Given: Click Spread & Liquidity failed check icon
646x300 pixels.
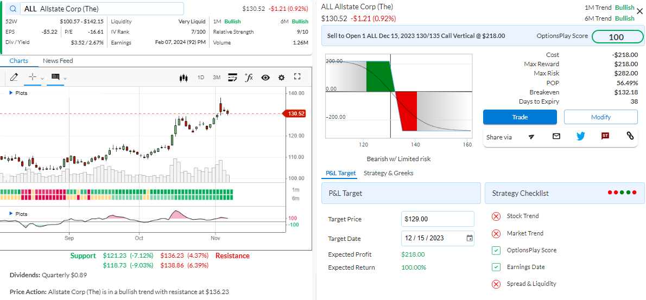Looking at the screenshot, I should point(497,284).
